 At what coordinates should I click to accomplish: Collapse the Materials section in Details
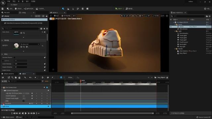2,40
